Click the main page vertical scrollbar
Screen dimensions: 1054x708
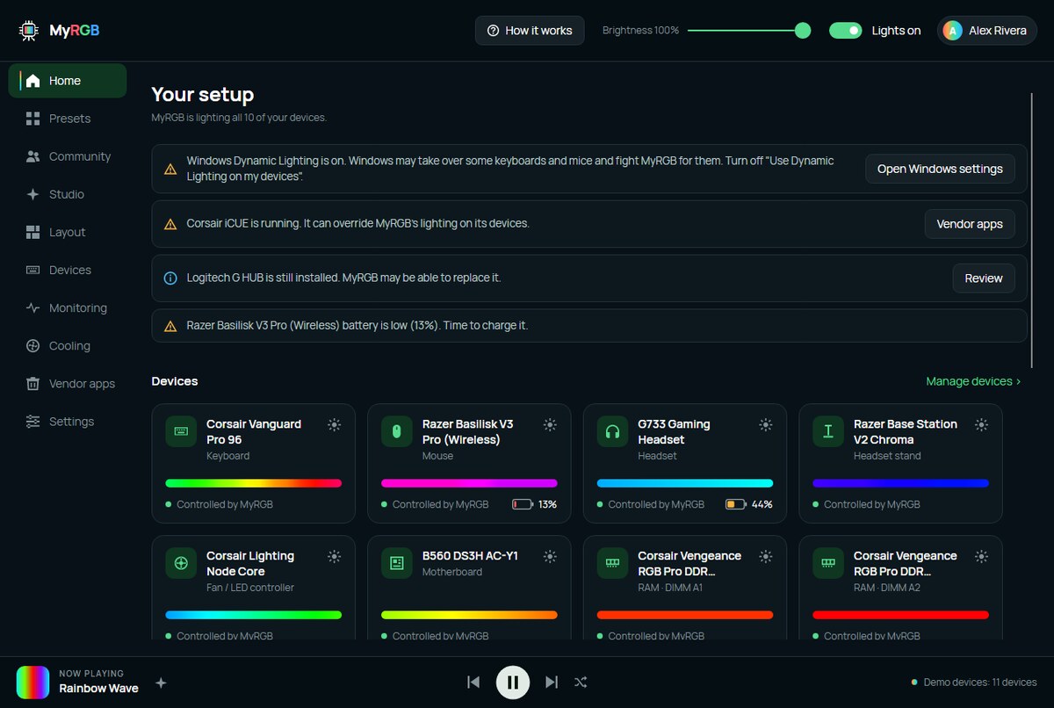pyautogui.click(x=1033, y=230)
